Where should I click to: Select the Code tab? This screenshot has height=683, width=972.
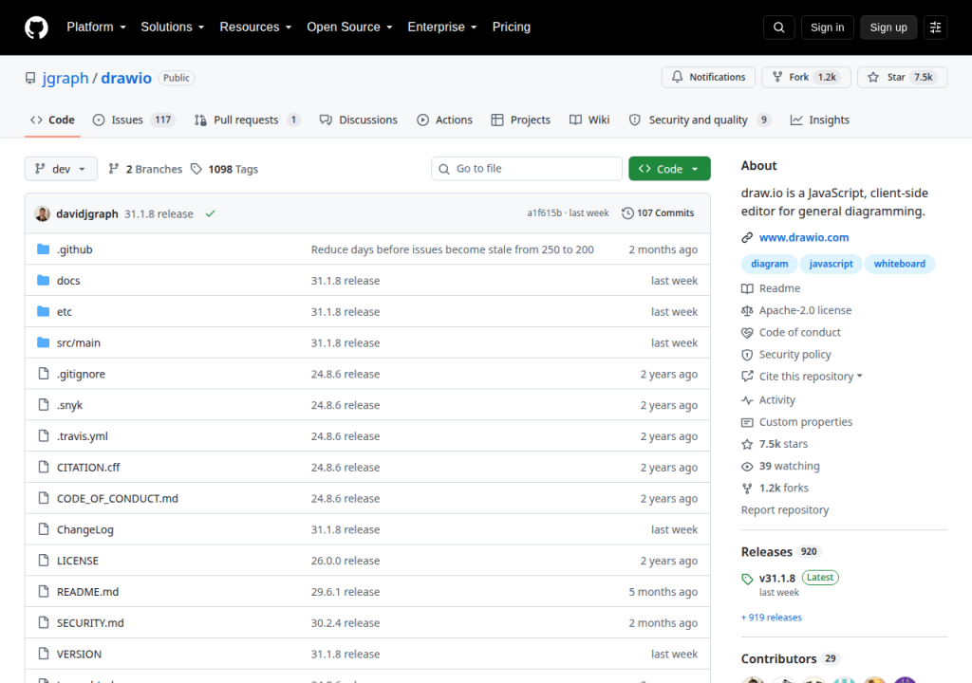click(x=53, y=120)
